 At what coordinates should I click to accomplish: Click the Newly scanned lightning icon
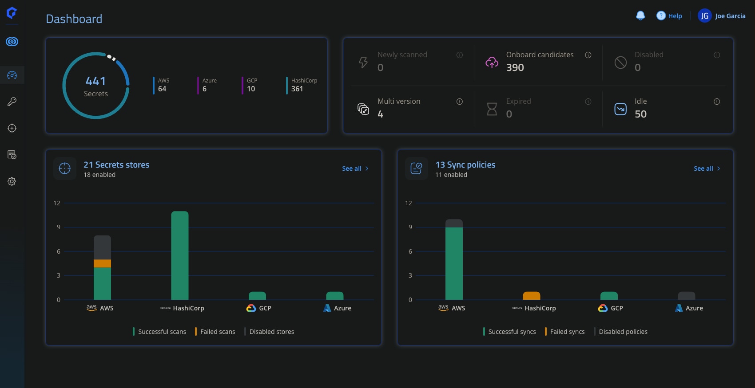coord(363,62)
